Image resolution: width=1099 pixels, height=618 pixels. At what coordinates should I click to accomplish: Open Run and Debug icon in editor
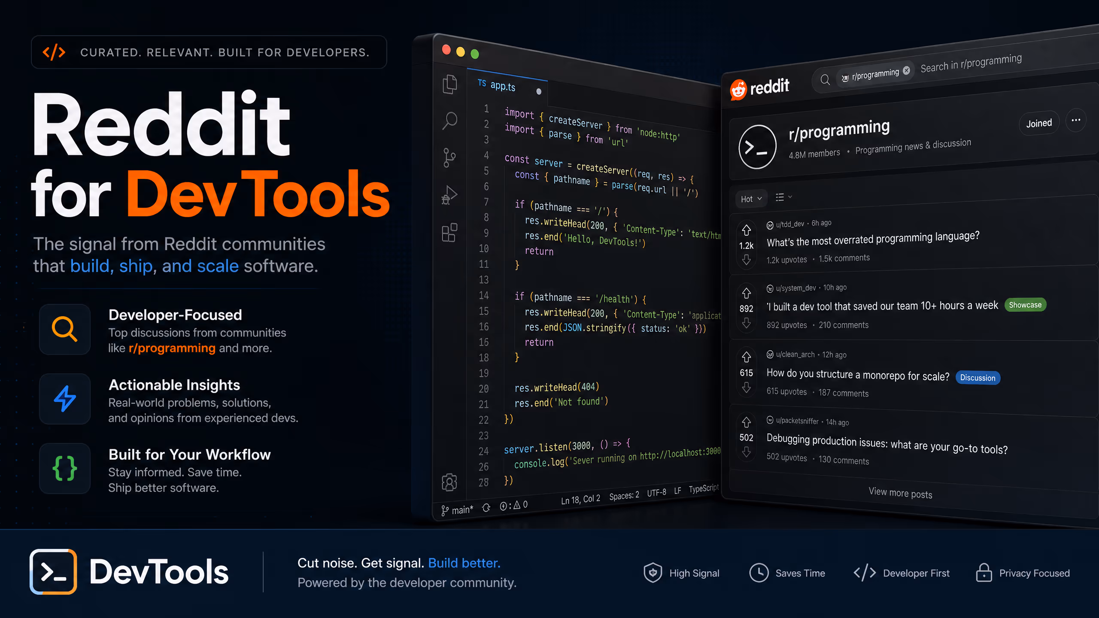449,195
